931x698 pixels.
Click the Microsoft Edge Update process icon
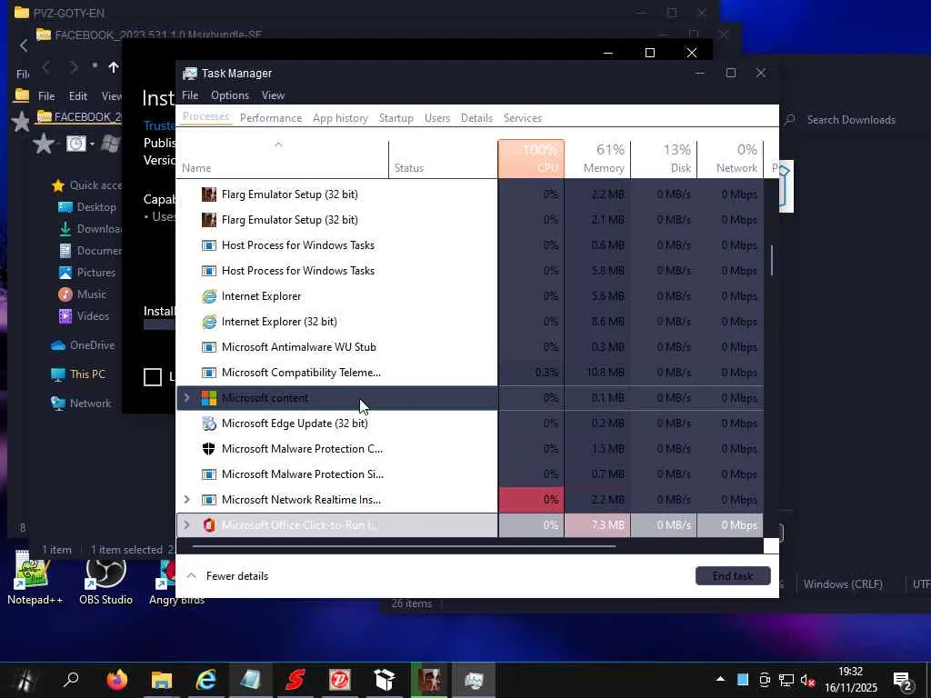point(209,424)
